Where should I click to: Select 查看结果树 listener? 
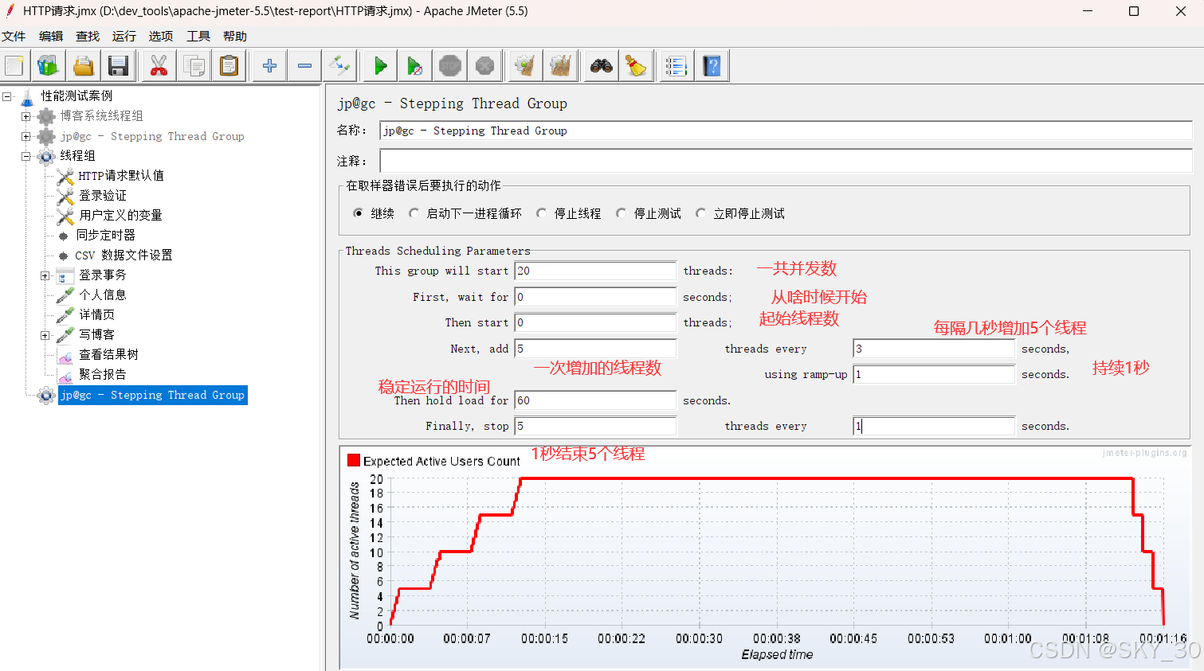[x=109, y=355]
